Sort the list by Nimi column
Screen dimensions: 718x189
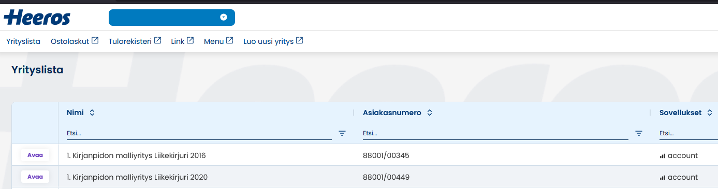[x=92, y=113]
